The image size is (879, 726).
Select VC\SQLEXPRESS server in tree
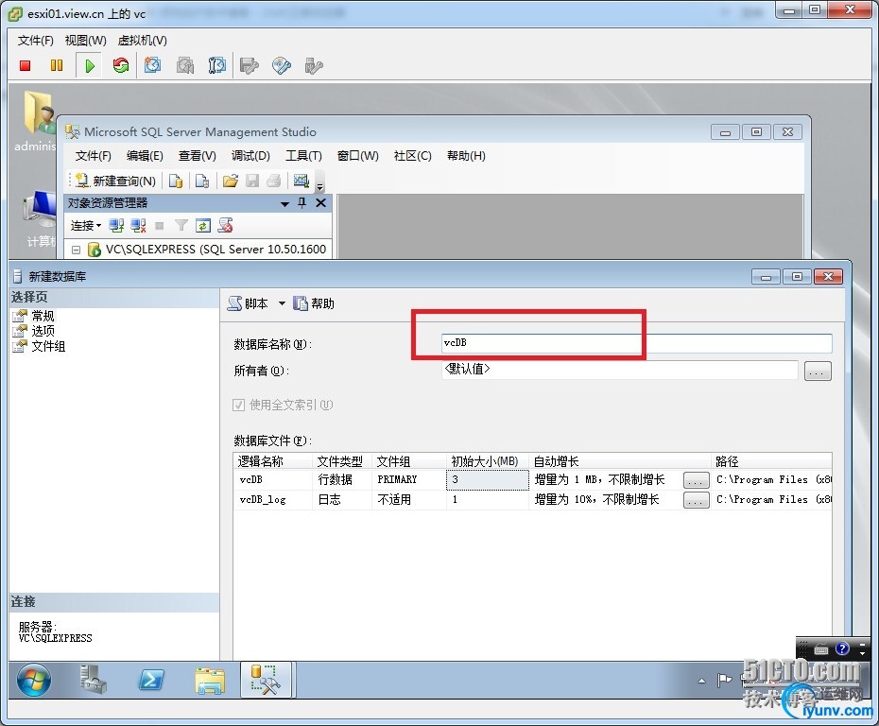215,250
